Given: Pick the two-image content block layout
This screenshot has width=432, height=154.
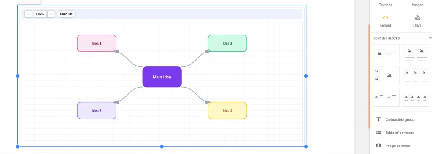Looking at the screenshot, I should tap(415, 53).
